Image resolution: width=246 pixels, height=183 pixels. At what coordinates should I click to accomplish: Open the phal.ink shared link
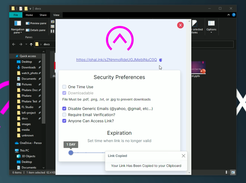coord(116,60)
